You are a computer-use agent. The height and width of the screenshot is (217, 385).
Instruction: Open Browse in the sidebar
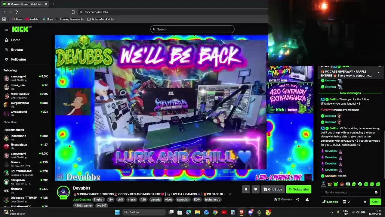(x=17, y=50)
